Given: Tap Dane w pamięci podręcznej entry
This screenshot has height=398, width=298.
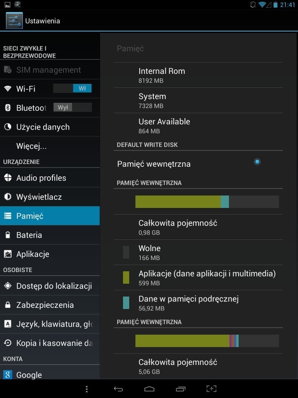Looking at the screenshot, I should pos(198,303).
